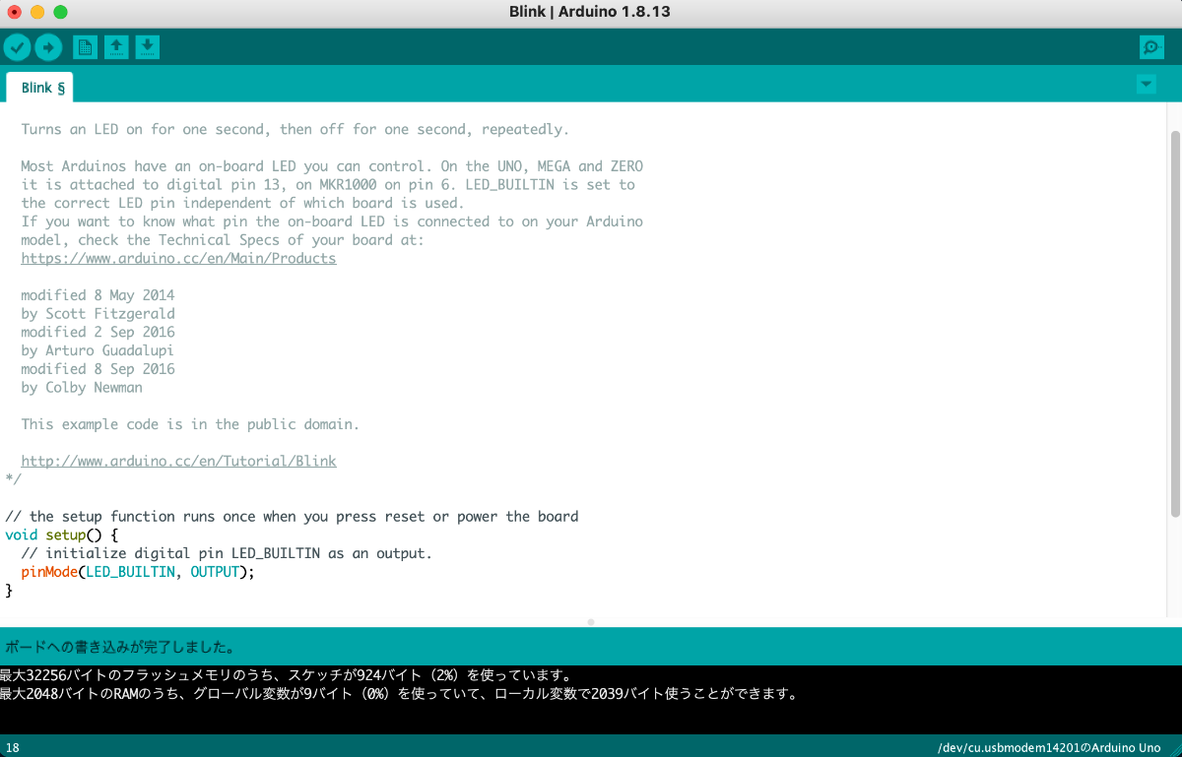Click the Verify sketch checkmark button
Image resolution: width=1182 pixels, height=757 pixels.
pyautogui.click(x=17, y=46)
